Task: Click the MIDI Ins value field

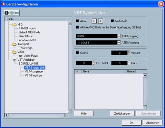Action: pyautogui.click(x=84, y=63)
